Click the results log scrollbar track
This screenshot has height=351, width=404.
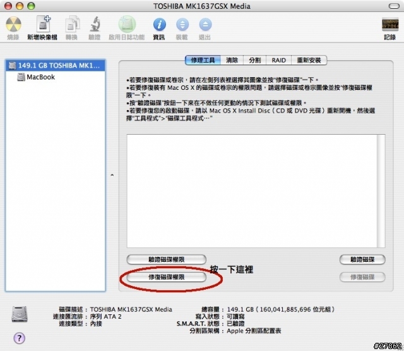[x=381, y=191]
